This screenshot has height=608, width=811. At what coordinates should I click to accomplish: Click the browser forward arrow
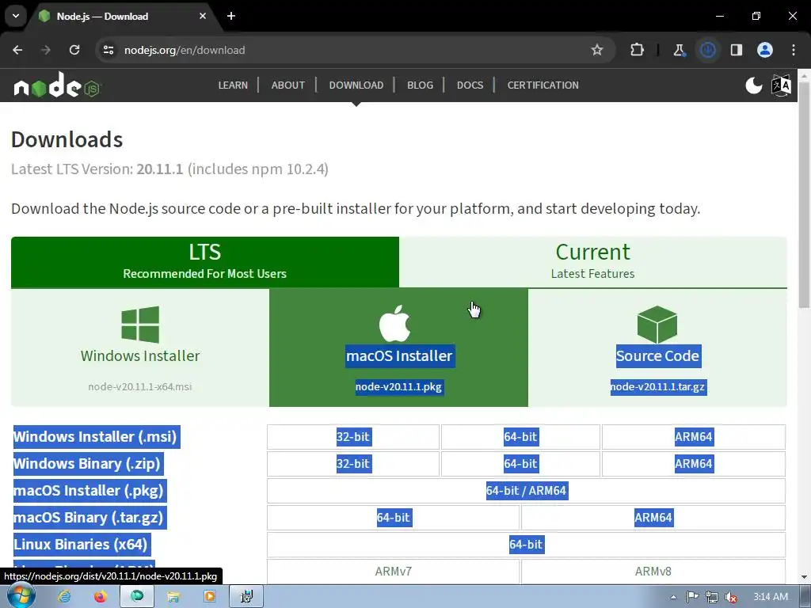click(x=46, y=50)
